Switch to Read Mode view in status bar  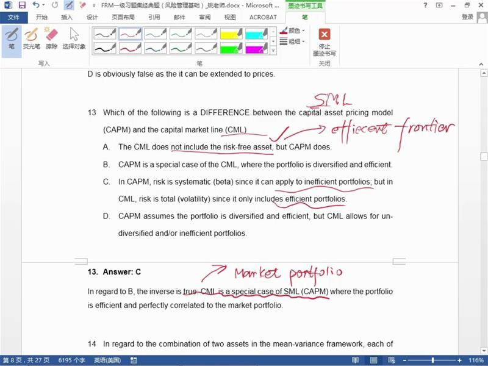(x=356, y=361)
